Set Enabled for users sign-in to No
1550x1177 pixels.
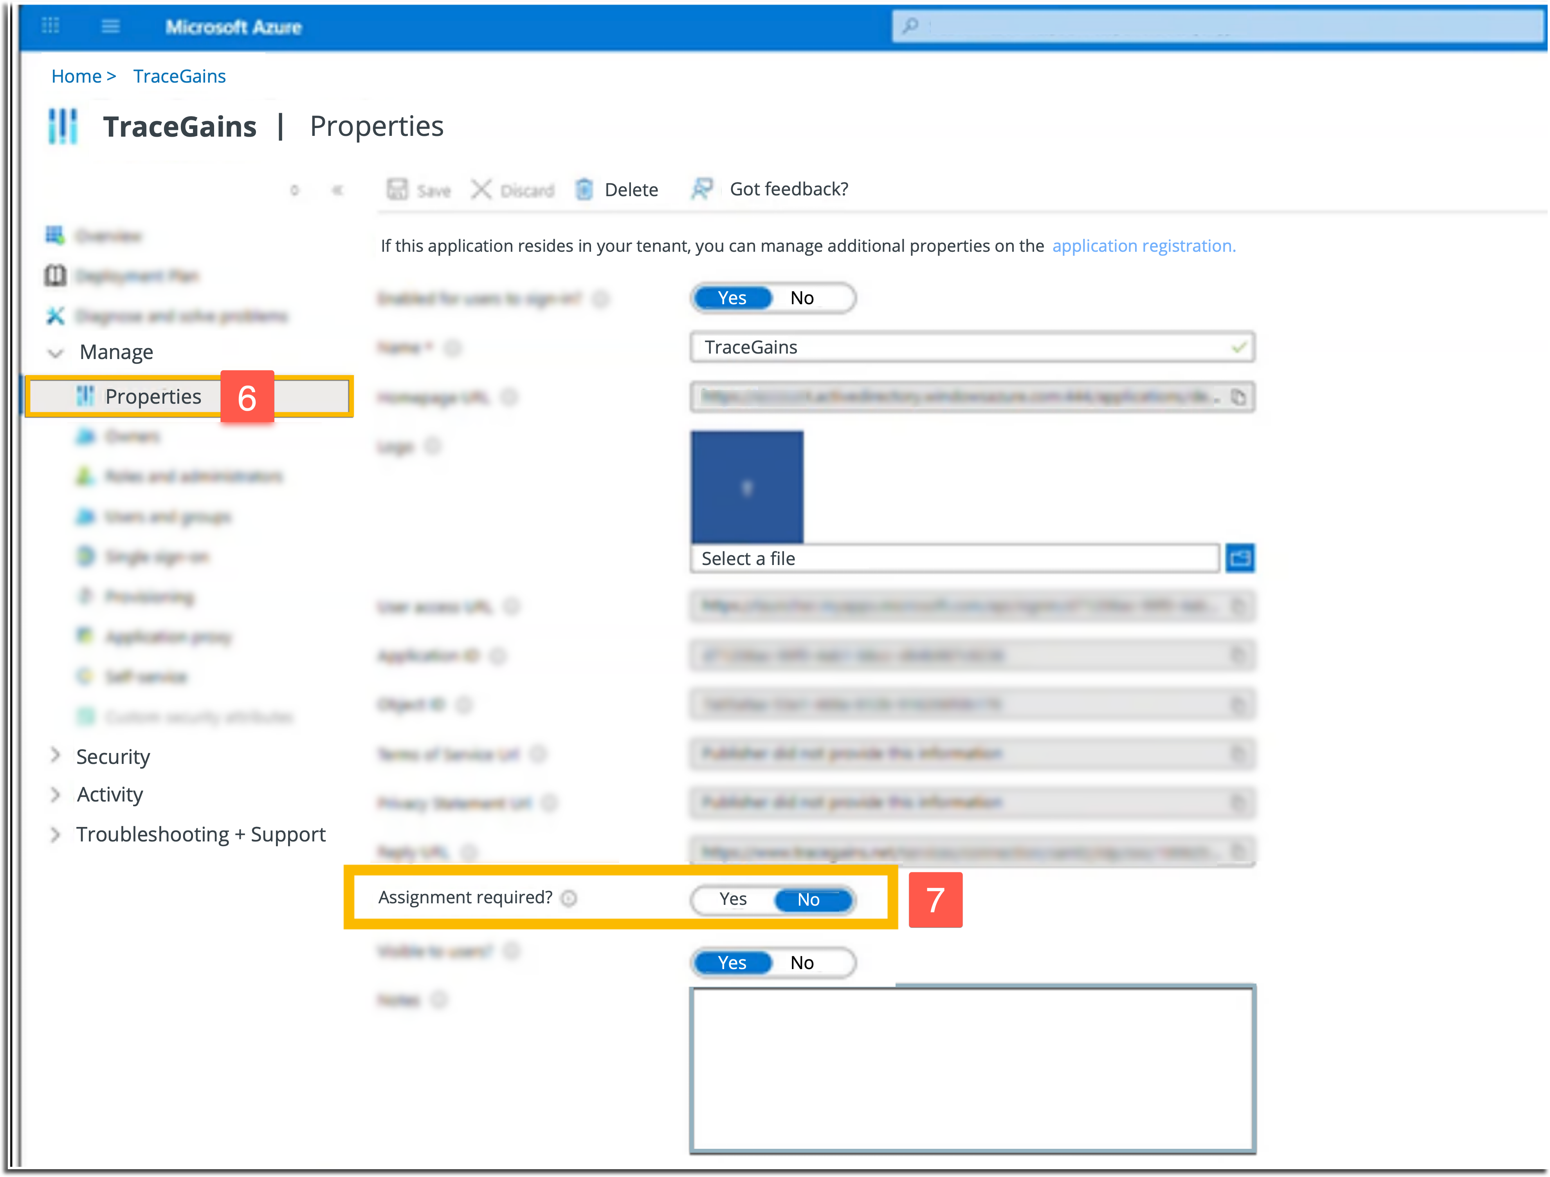[802, 298]
